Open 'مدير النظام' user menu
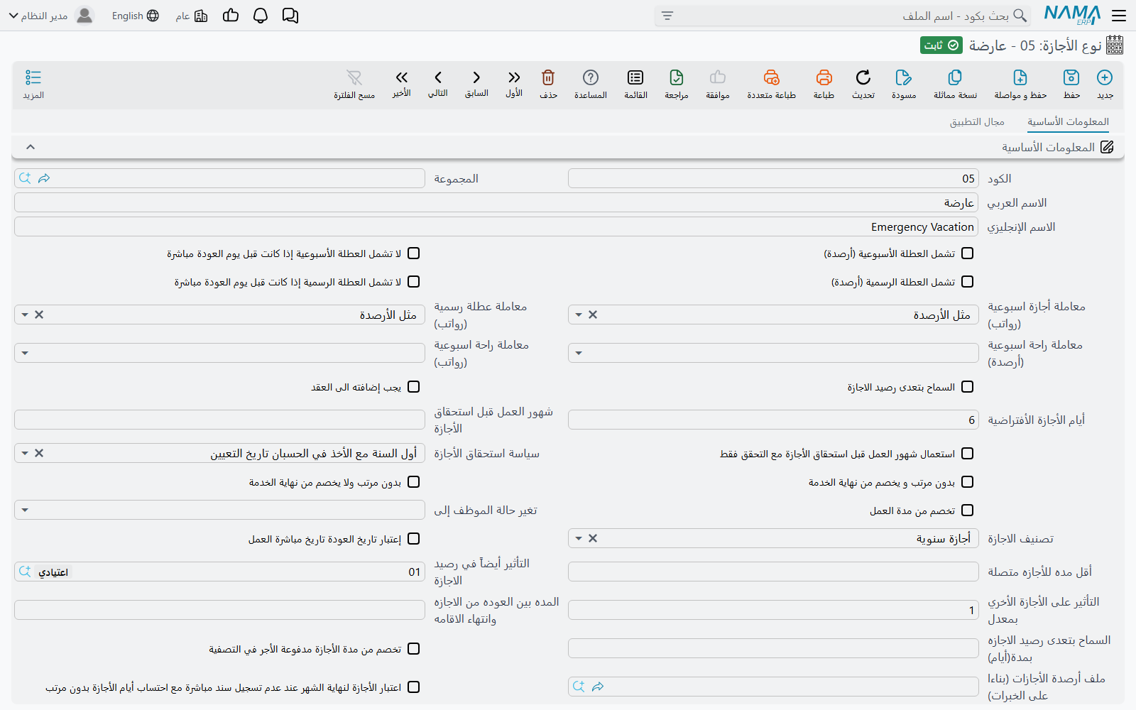Viewport: 1136px width, 710px height. 51,16
